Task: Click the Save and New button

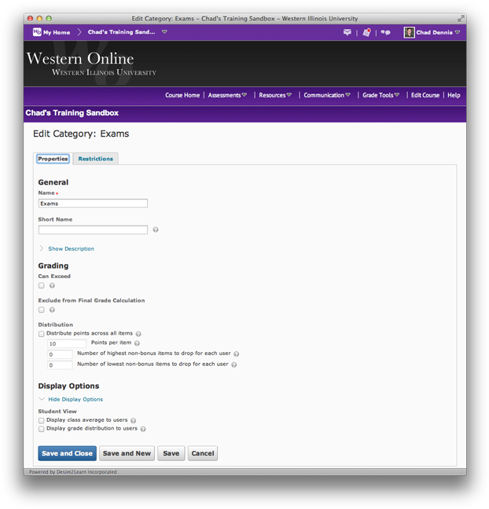Action: click(127, 453)
